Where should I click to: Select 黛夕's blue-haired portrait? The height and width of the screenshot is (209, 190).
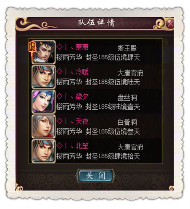[x=43, y=101]
